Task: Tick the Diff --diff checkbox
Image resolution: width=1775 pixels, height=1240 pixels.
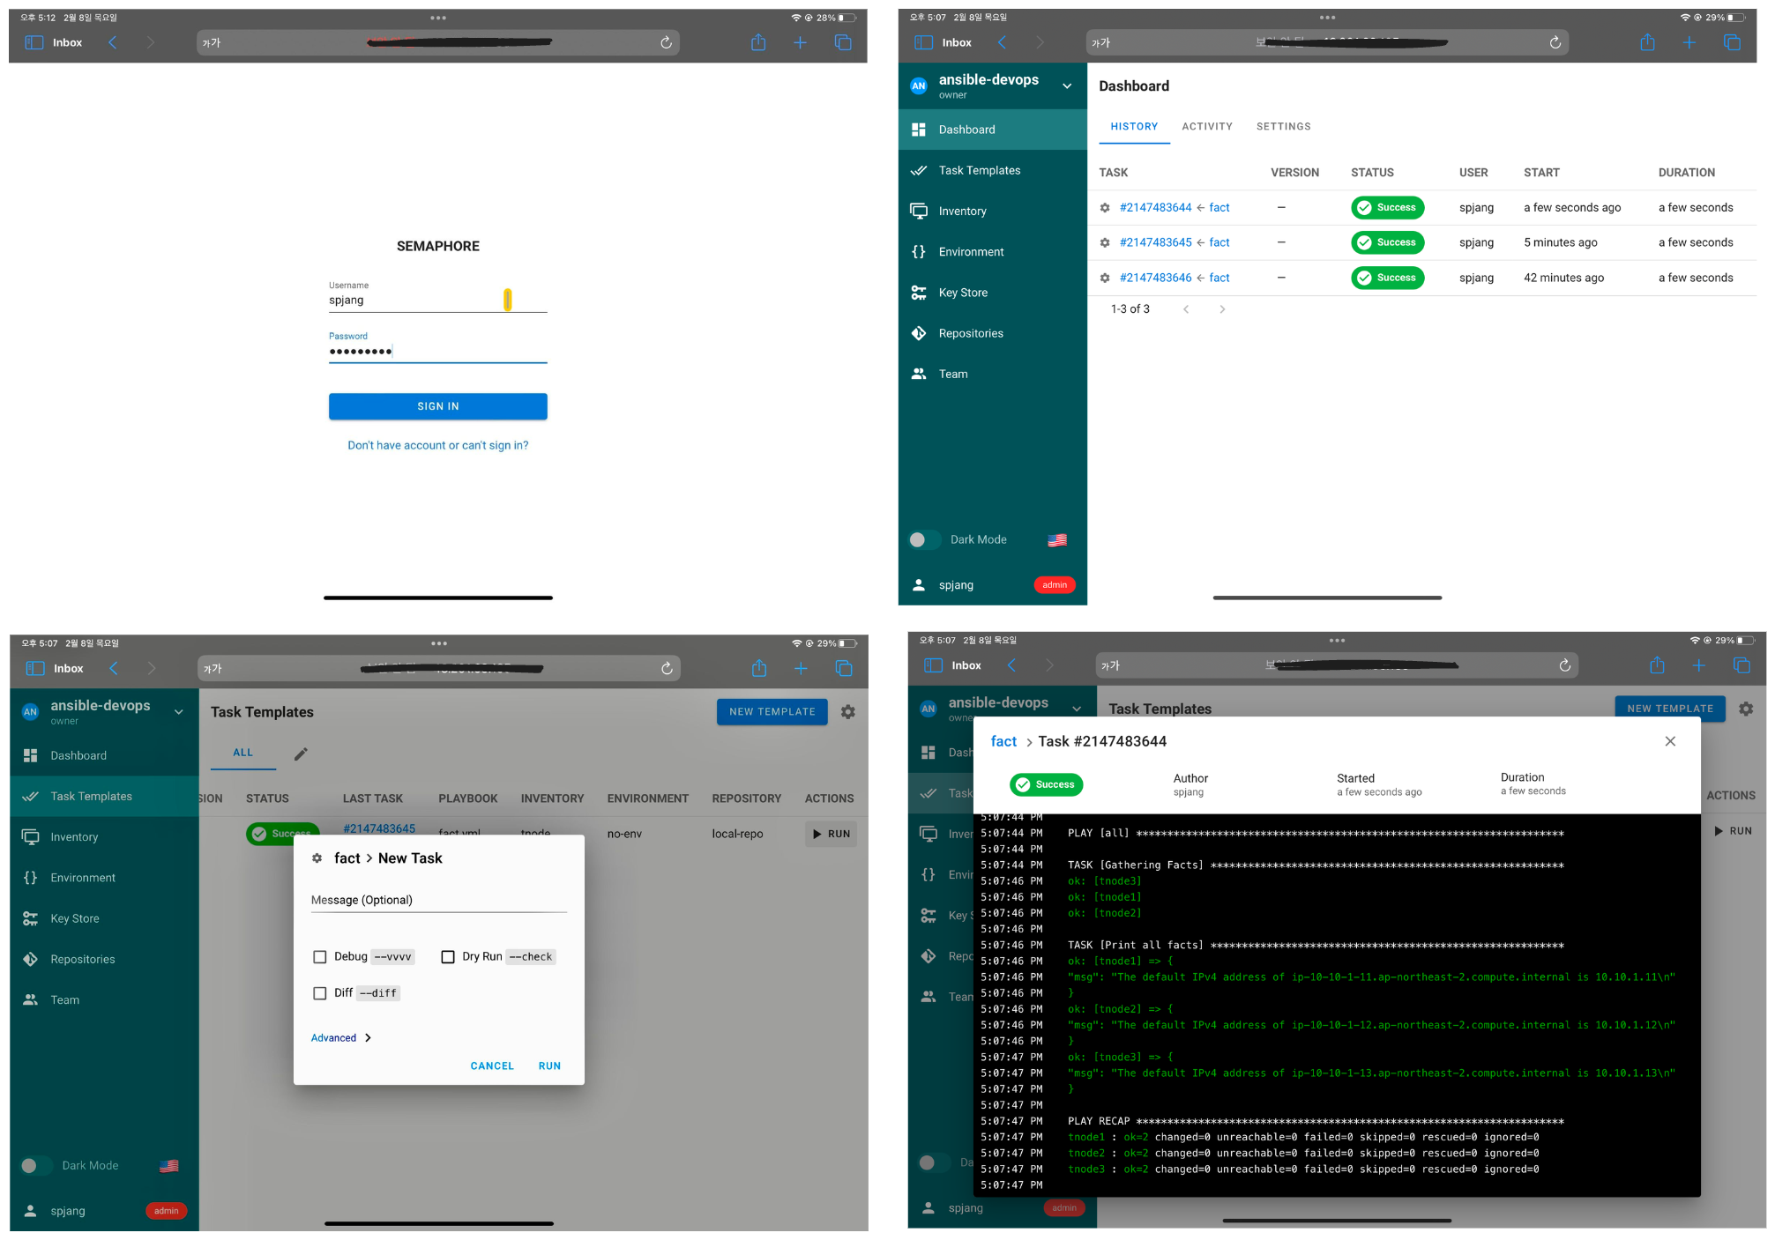Action: 320,993
